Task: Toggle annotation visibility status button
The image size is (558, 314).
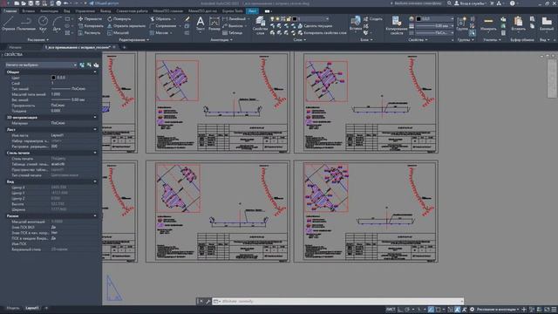Action: tap(457, 310)
